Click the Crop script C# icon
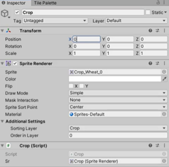Image resolution: width=169 pixels, height=167 pixels. coord(8,146)
